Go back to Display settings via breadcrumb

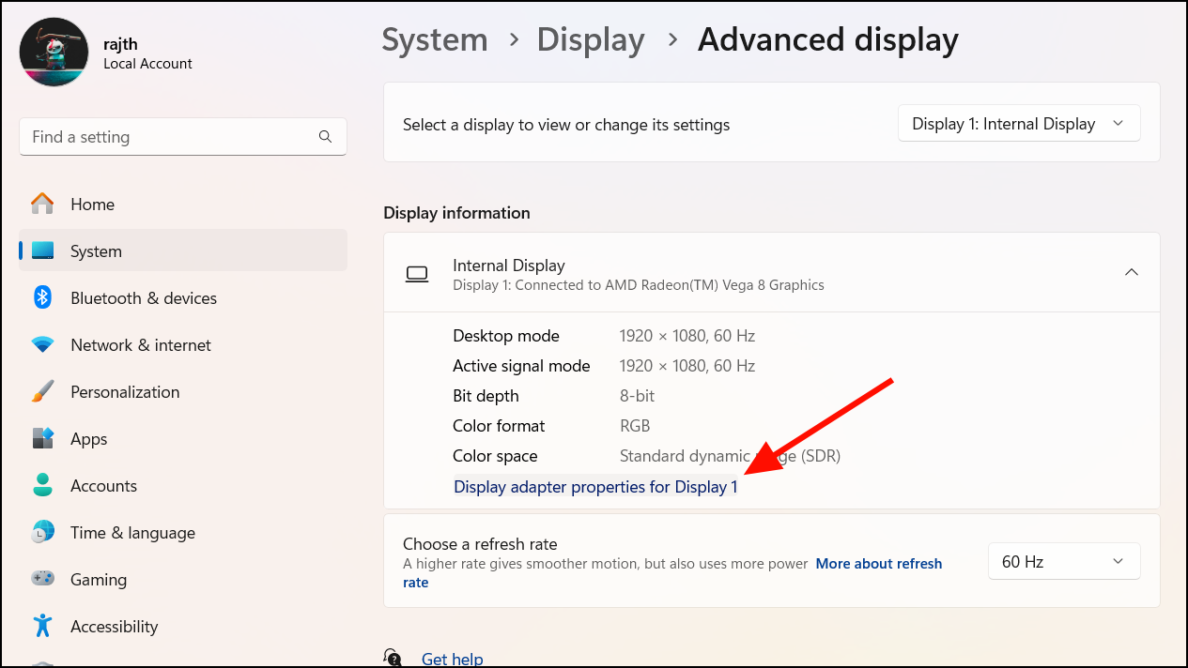590,39
